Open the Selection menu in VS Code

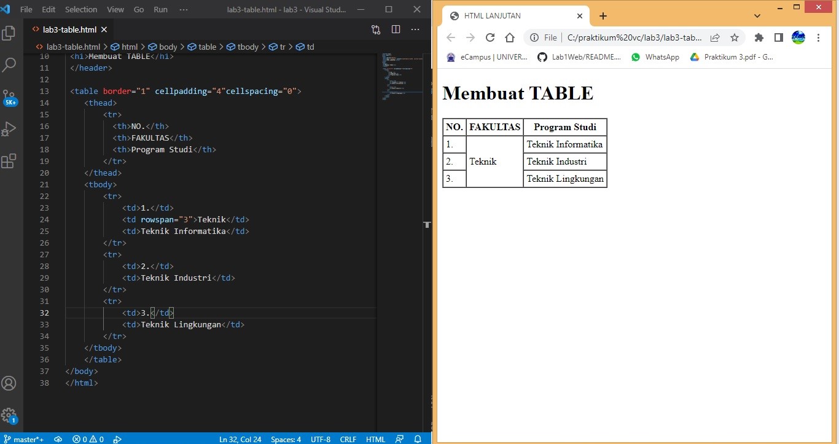(x=81, y=9)
